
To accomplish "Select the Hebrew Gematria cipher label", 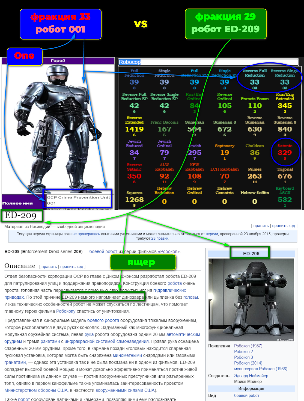I will point(225,190).
